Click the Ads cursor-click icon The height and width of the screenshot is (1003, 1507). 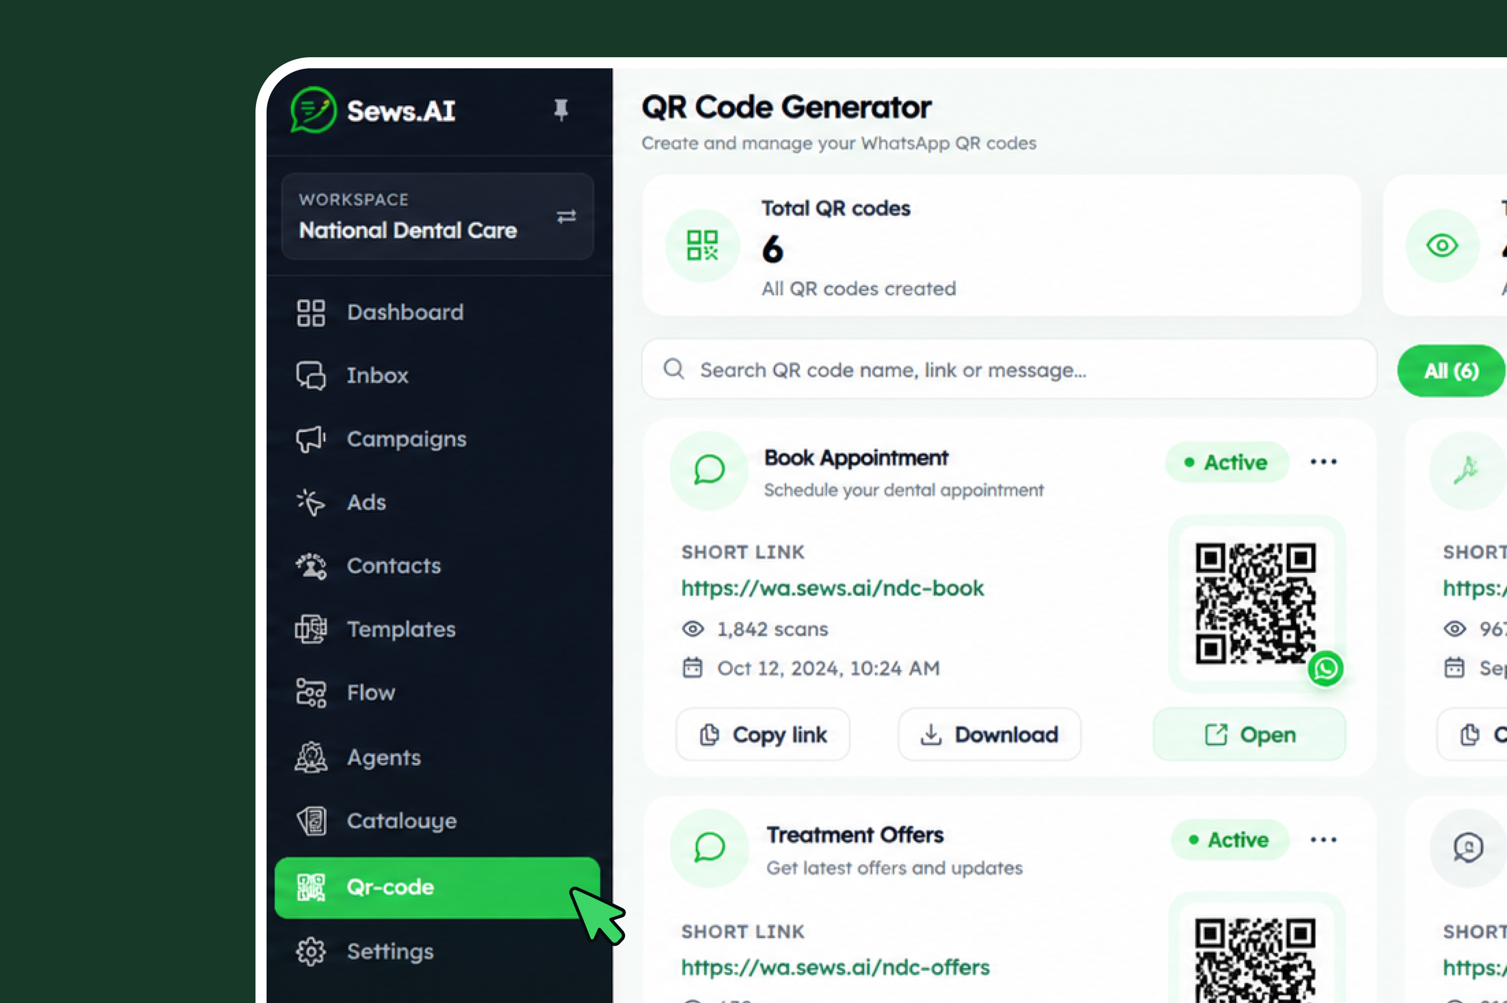(x=311, y=503)
